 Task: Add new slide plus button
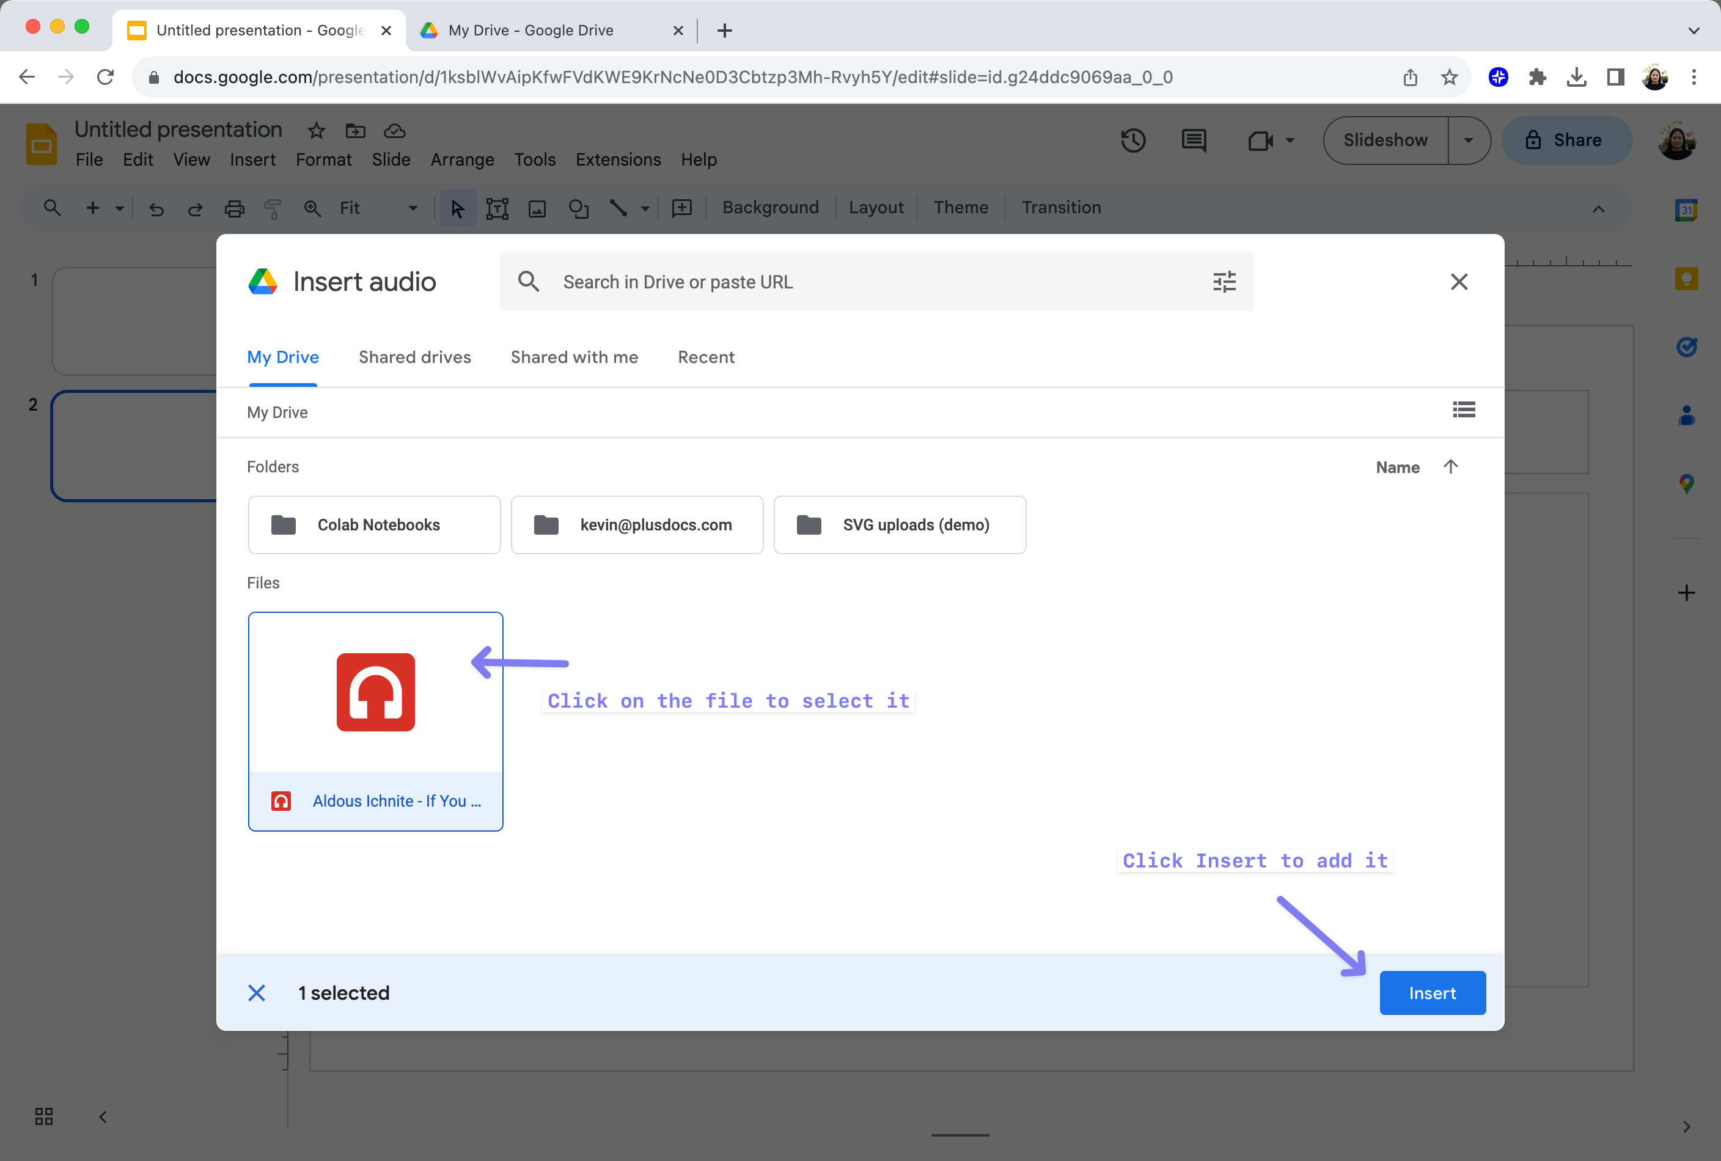coord(92,208)
